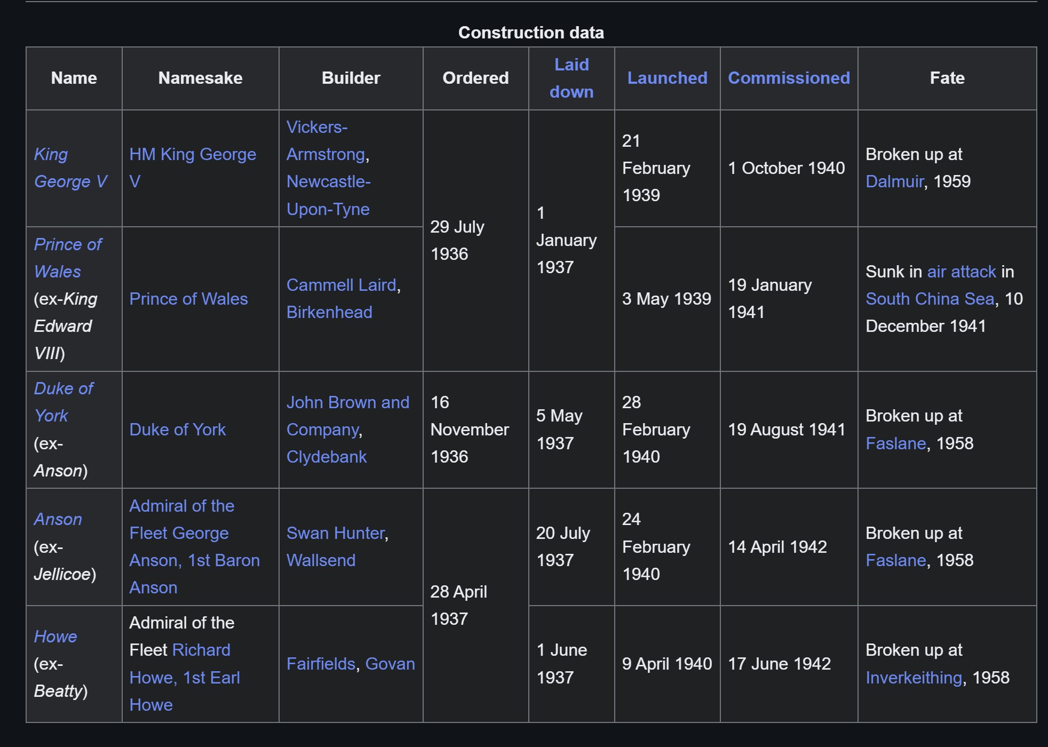Visit the Clydebank link
This screenshot has width=1048, height=747.
(x=327, y=457)
